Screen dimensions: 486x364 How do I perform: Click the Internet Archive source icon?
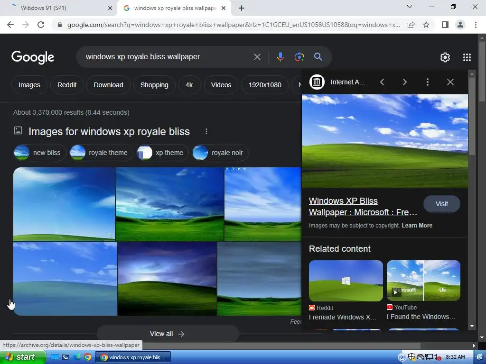click(317, 82)
